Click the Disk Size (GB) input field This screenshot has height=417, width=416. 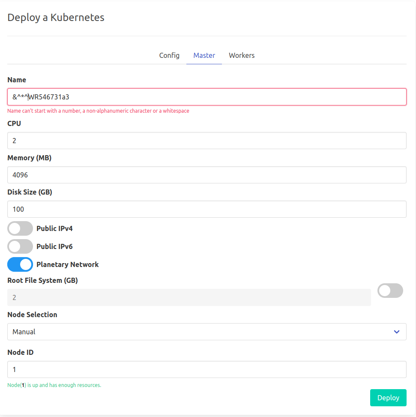click(207, 209)
